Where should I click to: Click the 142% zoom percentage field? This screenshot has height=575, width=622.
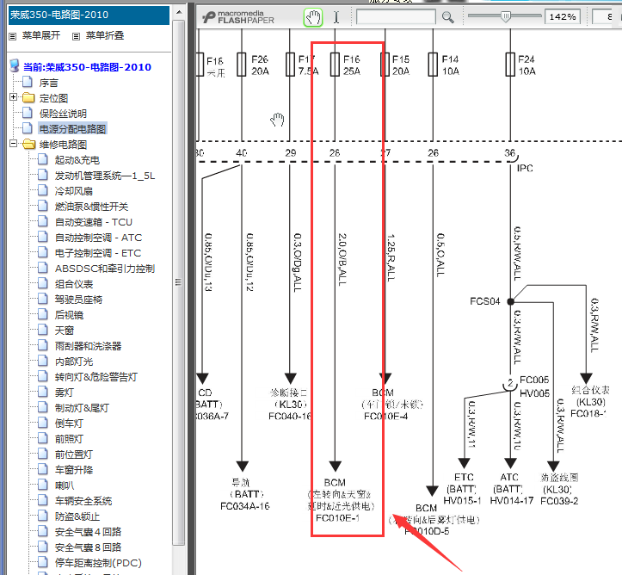[562, 17]
